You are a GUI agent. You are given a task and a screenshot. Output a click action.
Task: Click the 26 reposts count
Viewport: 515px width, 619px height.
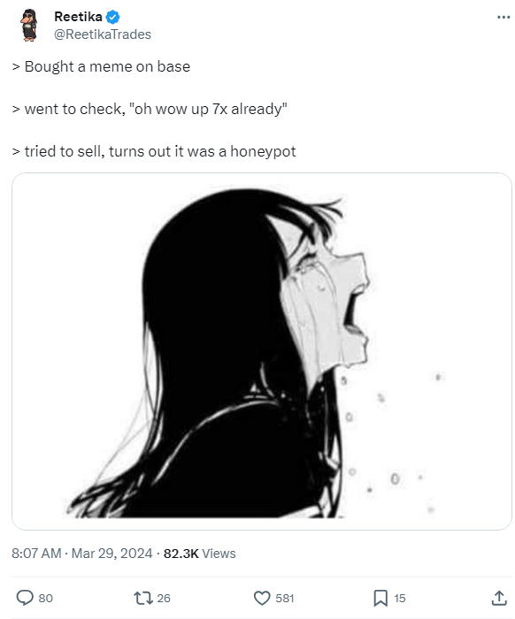(164, 598)
